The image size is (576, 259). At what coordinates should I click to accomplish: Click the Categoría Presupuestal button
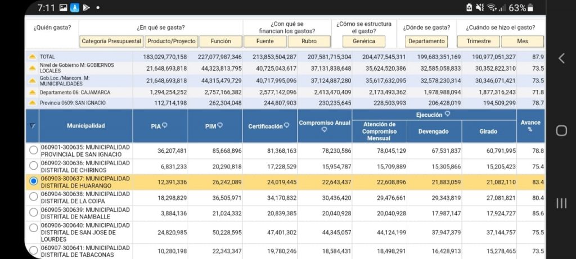pyautogui.click(x=111, y=41)
